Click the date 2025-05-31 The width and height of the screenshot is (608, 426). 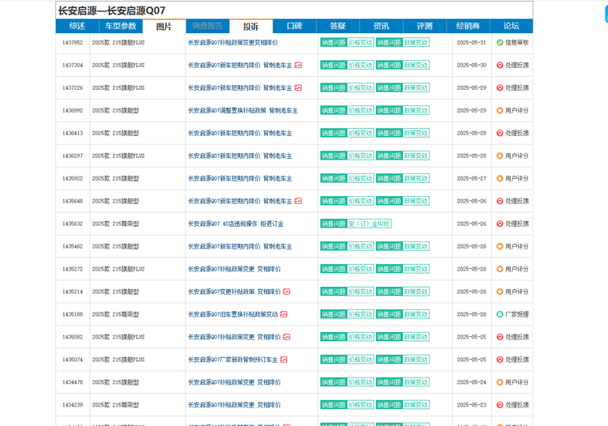point(472,43)
